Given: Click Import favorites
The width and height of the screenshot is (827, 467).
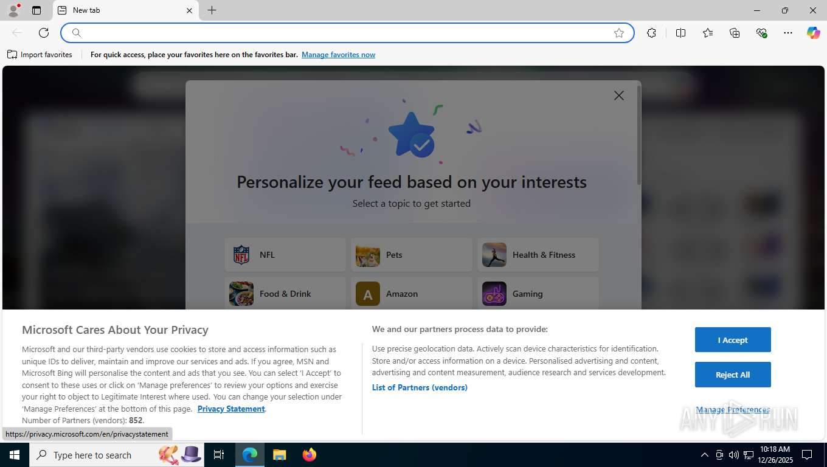Looking at the screenshot, I should pos(40,55).
